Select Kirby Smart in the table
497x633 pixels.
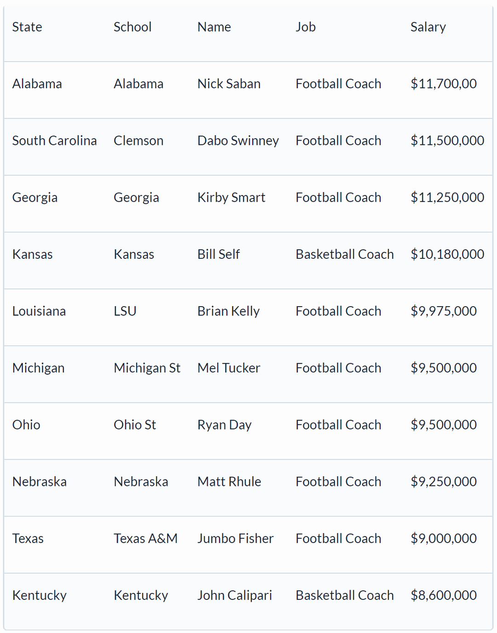231,198
